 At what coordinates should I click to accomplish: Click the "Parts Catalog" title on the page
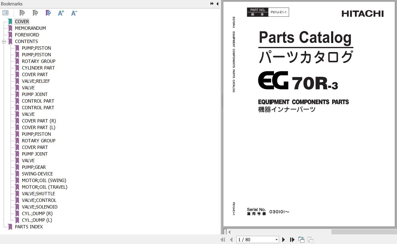(305, 38)
